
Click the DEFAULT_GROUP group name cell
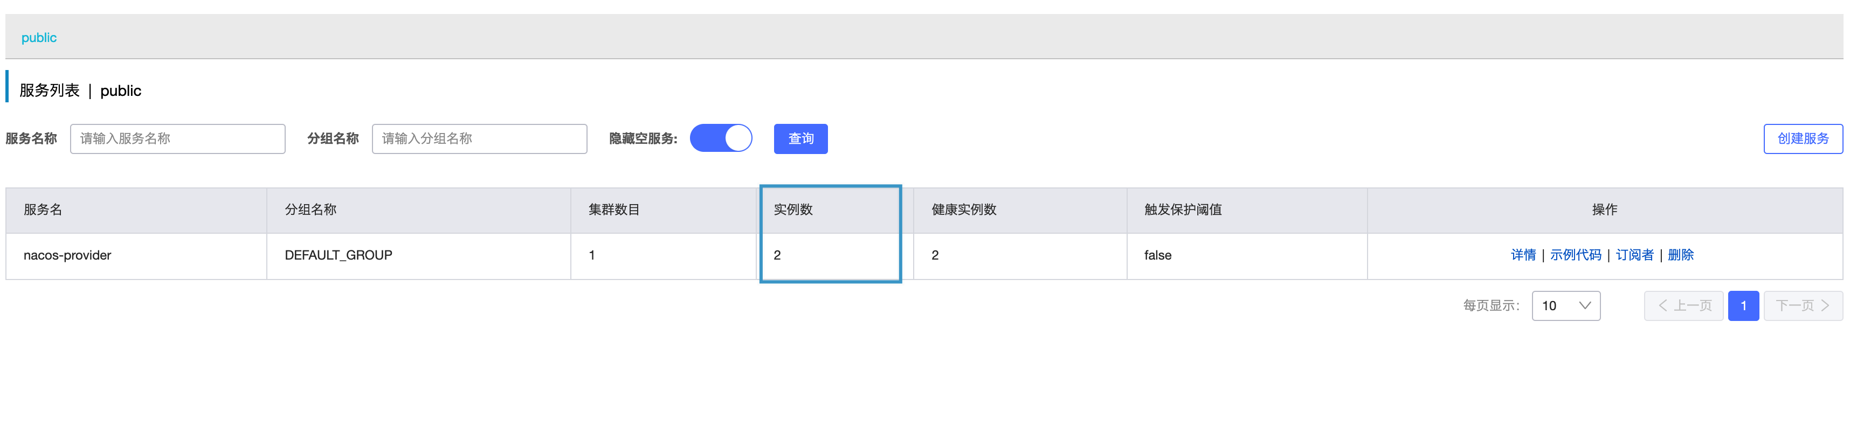coord(337,255)
